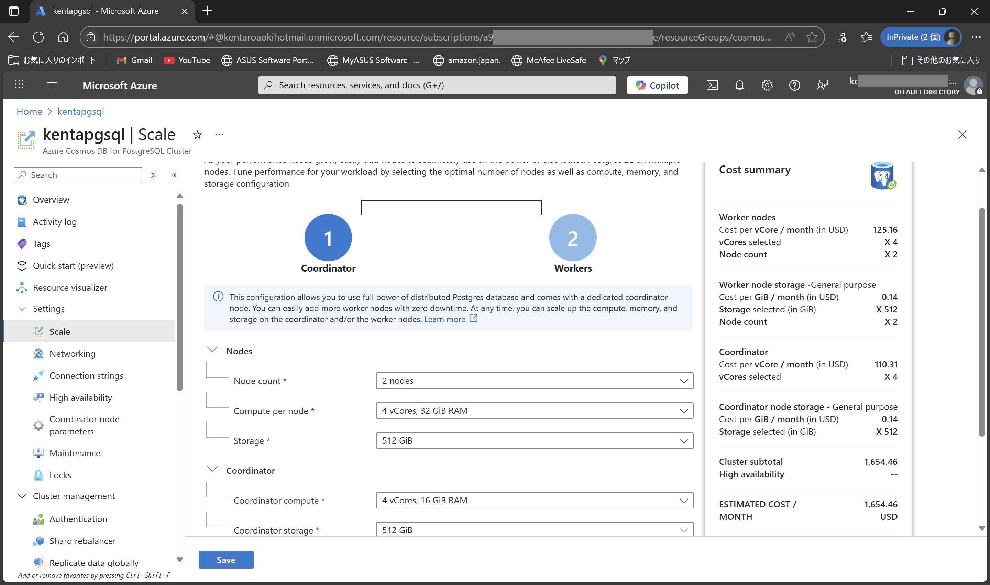
Task: Launch Copilot in Azure portal
Action: 657,85
